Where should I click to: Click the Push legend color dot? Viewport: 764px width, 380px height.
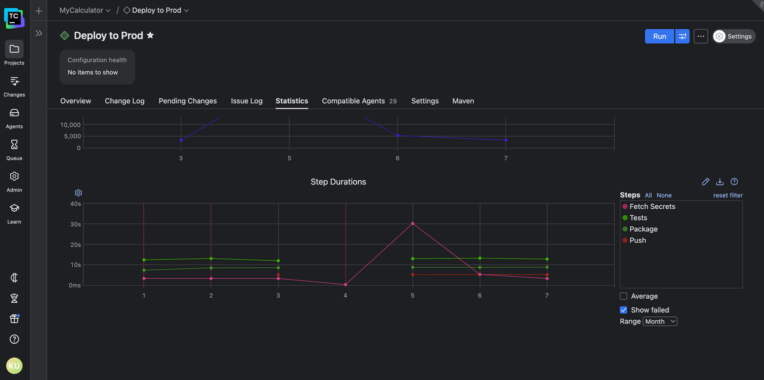pyautogui.click(x=625, y=240)
